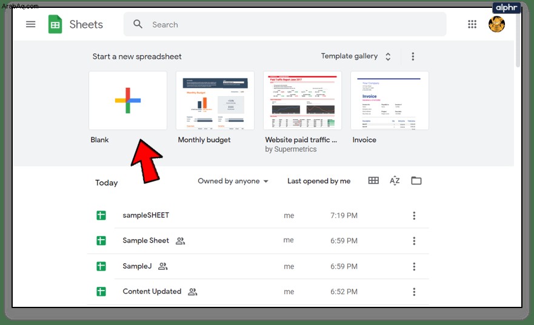
Task: Click shared icon next to SampleJ
Action: click(x=163, y=266)
